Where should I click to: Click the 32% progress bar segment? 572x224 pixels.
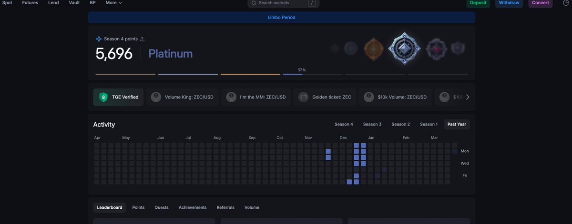click(313, 74)
